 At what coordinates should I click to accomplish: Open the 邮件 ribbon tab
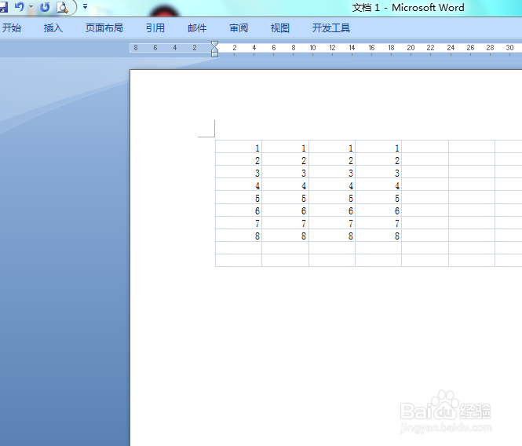tap(197, 28)
